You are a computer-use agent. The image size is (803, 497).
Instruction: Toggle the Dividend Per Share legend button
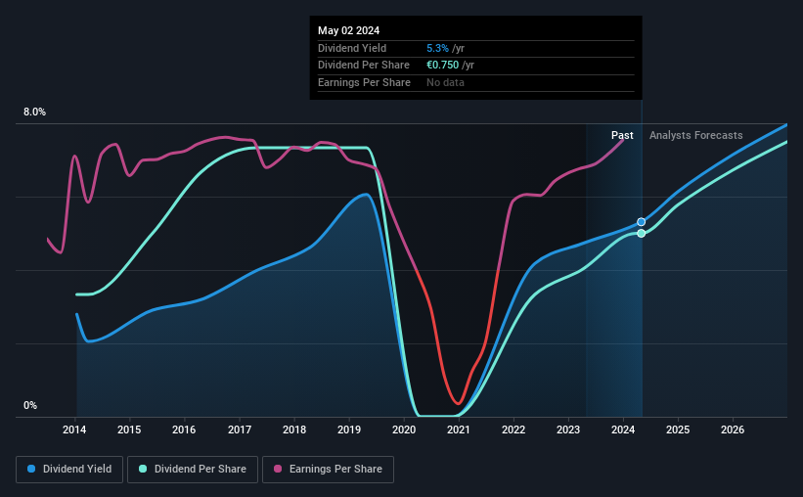point(193,470)
